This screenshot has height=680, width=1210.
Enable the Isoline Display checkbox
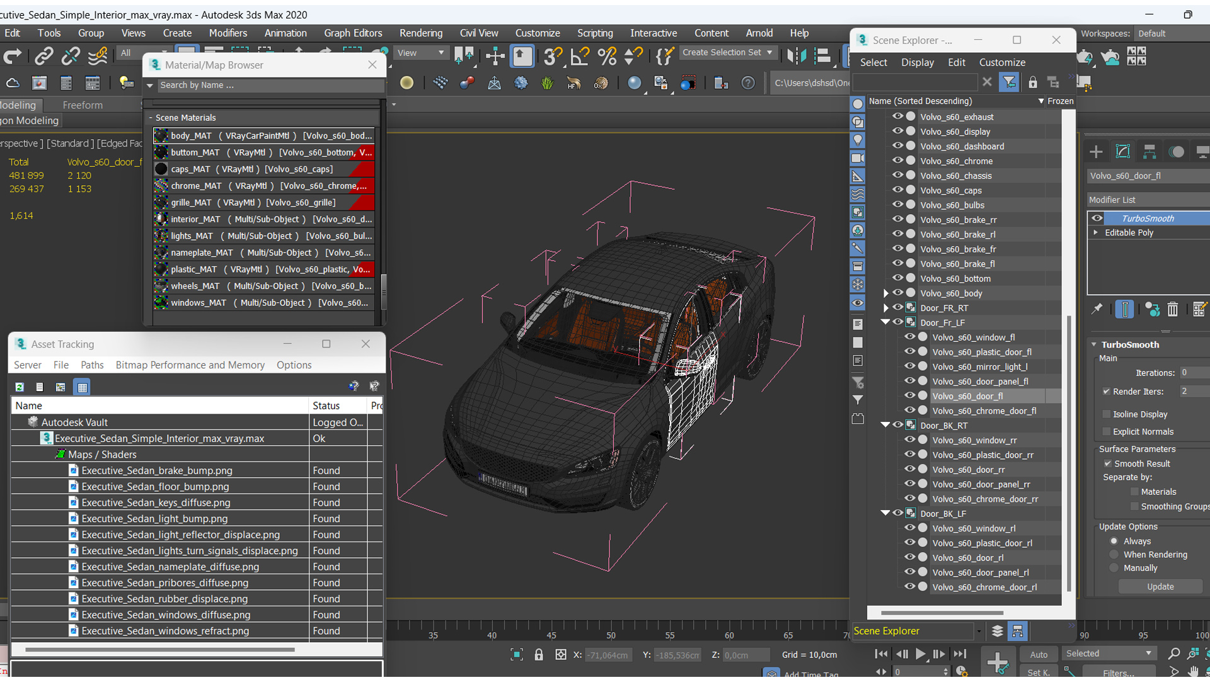point(1107,414)
